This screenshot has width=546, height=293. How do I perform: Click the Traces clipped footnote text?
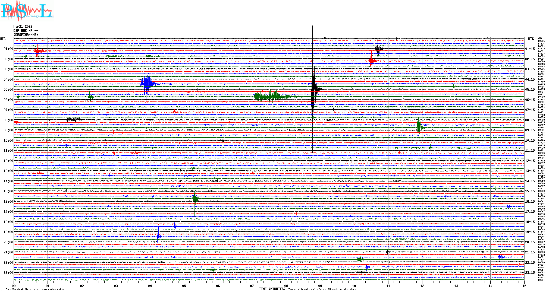click(x=322, y=289)
